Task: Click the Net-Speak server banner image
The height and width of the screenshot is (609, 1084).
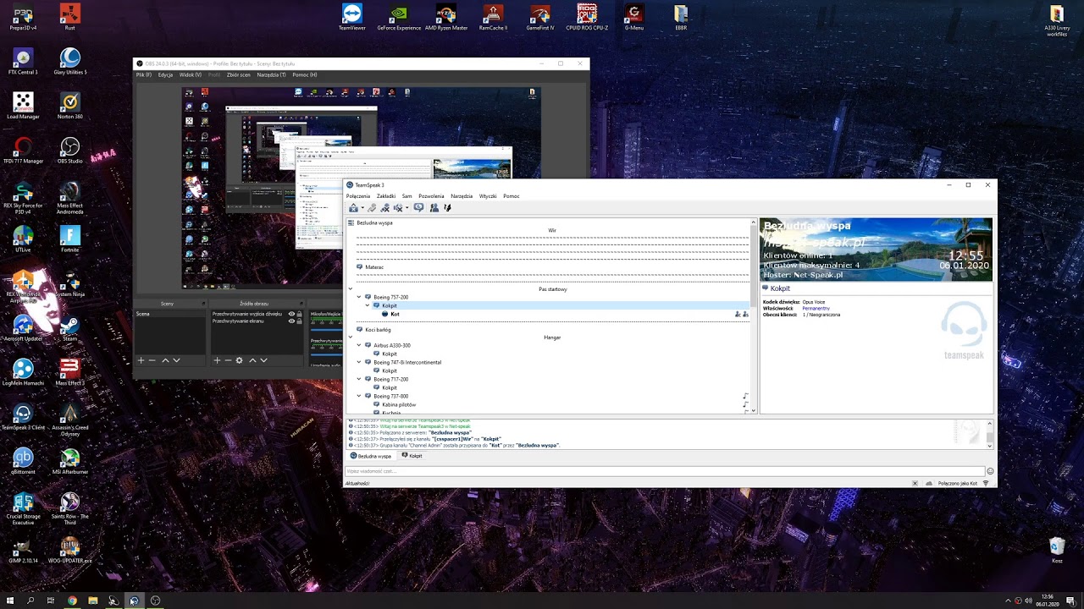Action: (876, 250)
